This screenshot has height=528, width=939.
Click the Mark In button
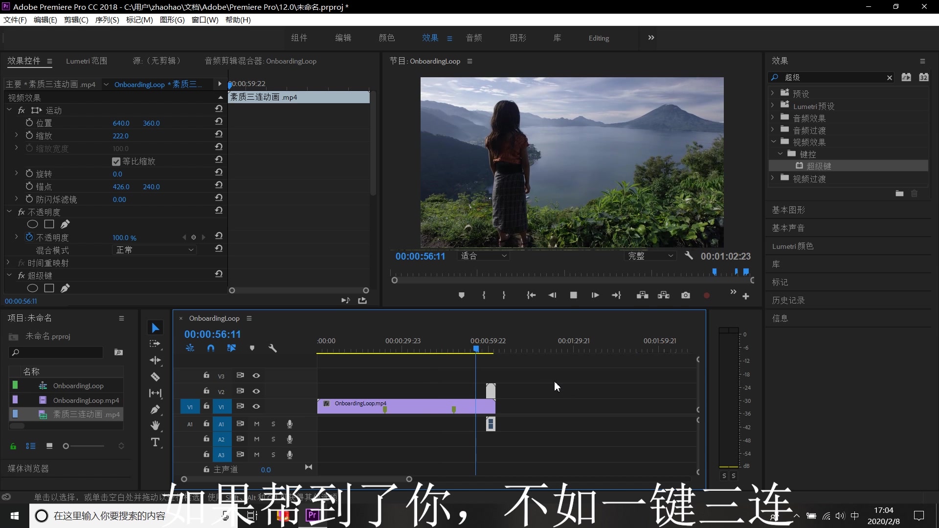(484, 295)
